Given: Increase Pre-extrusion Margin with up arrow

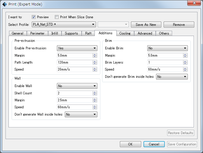Looking at the screenshot, I should tap(94, 54).
